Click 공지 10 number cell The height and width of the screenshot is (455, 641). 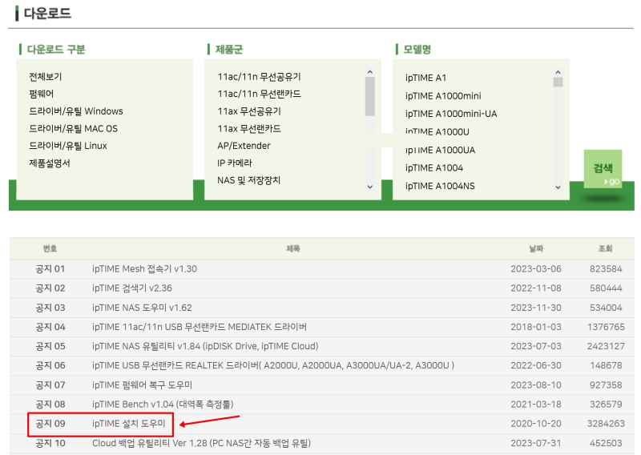[x=50, y=443]
